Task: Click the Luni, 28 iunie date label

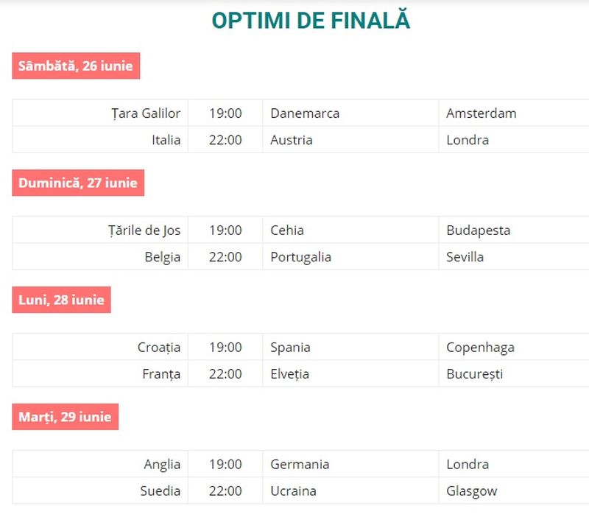Action: pyautogui.click(x=61, y=300)
